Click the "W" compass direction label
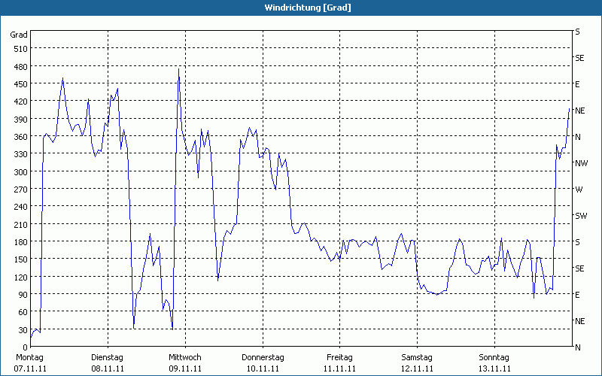 579,190
